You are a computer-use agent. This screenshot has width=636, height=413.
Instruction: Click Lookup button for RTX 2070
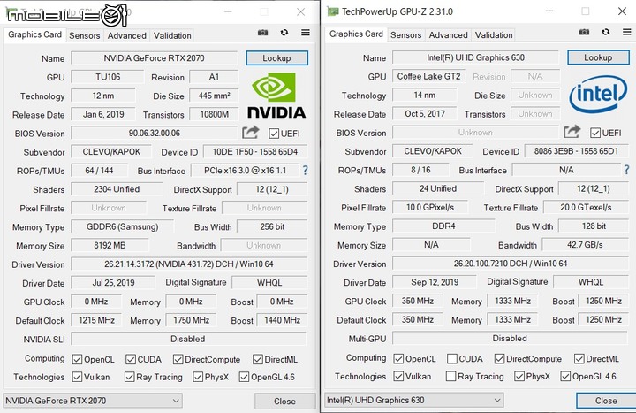(276, 58)
